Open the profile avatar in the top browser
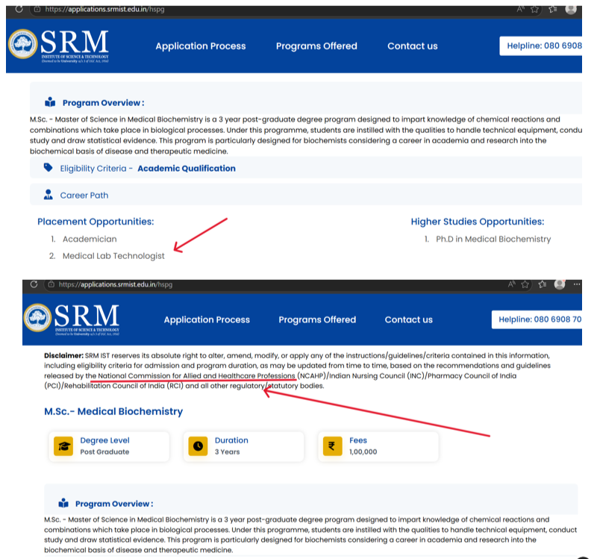Viewport: 597px width, 559px height. click(x=571, y=9)
